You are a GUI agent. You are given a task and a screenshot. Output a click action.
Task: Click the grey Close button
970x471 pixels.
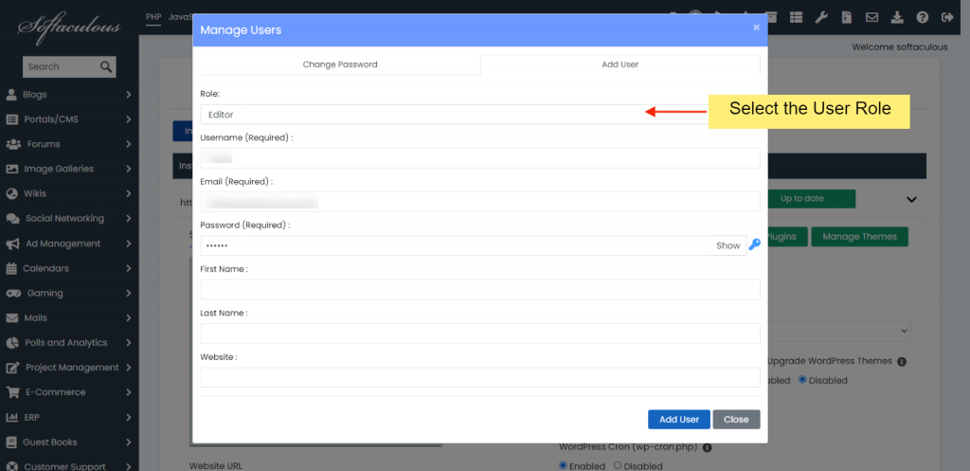[x=736, y=419]
